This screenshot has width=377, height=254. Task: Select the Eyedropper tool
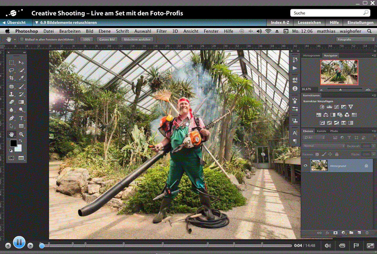click(21, 78)
